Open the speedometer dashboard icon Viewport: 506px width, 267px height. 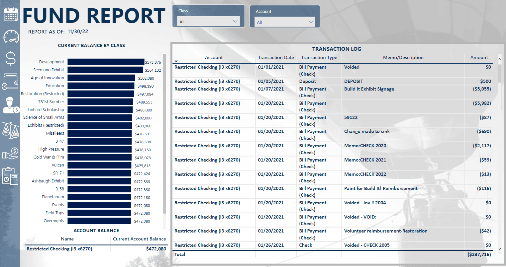pos(11,36)
